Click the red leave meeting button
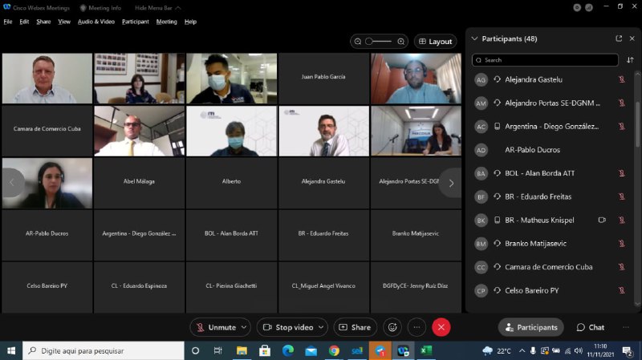Viewport: 642px width, 360px height. (x=441, y=327)
